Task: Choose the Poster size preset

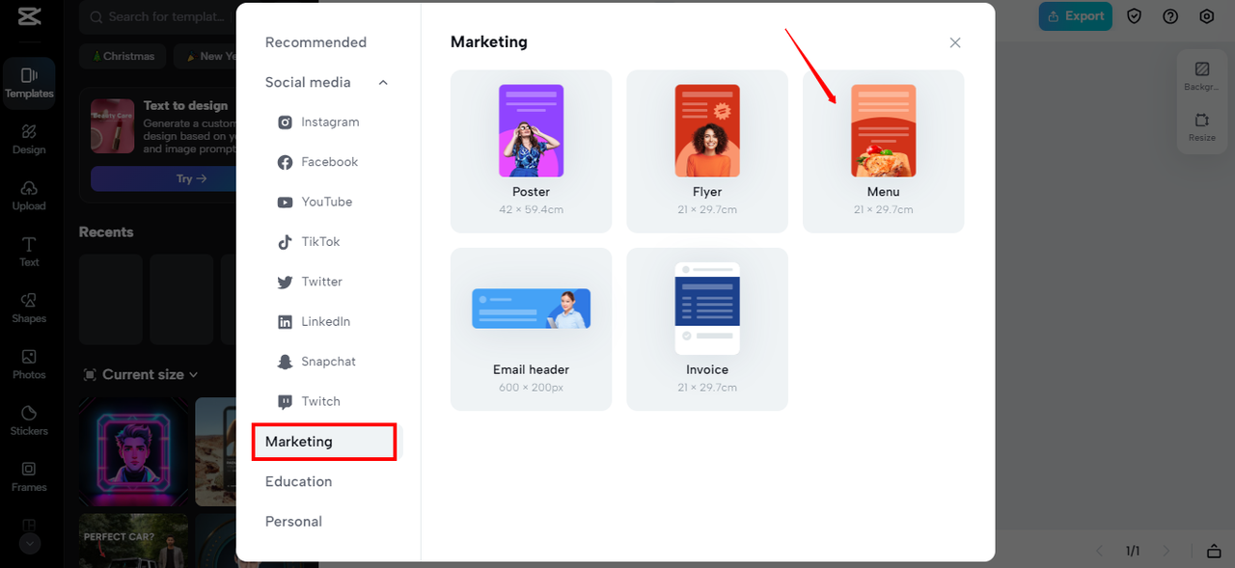Action: point(531,151)
